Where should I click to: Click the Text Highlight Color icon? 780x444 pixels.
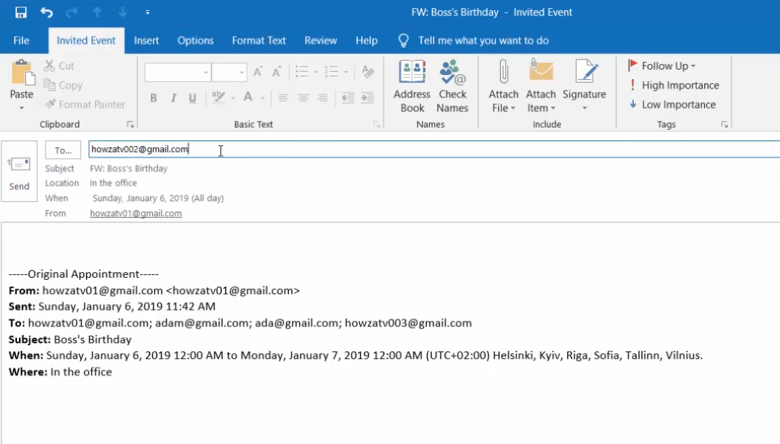[x=218, y=97]
